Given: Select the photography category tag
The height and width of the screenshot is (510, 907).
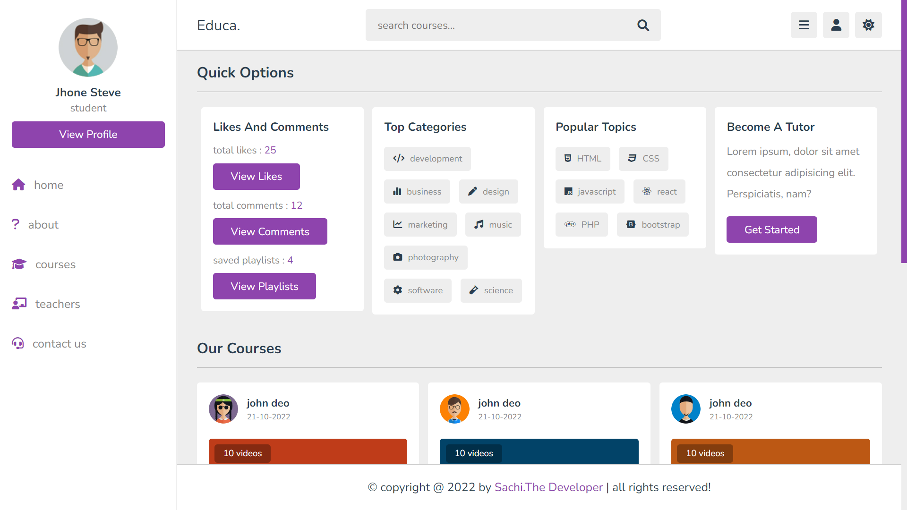Looking at the screenshot, I should click(x=425, y=257).
